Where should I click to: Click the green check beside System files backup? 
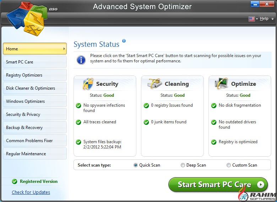coord(78,142)
